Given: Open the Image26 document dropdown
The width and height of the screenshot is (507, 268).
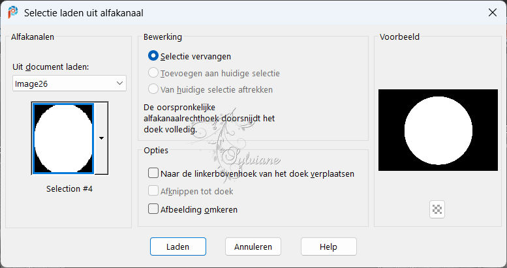Looking at the screenshot, I should point(69,83).
